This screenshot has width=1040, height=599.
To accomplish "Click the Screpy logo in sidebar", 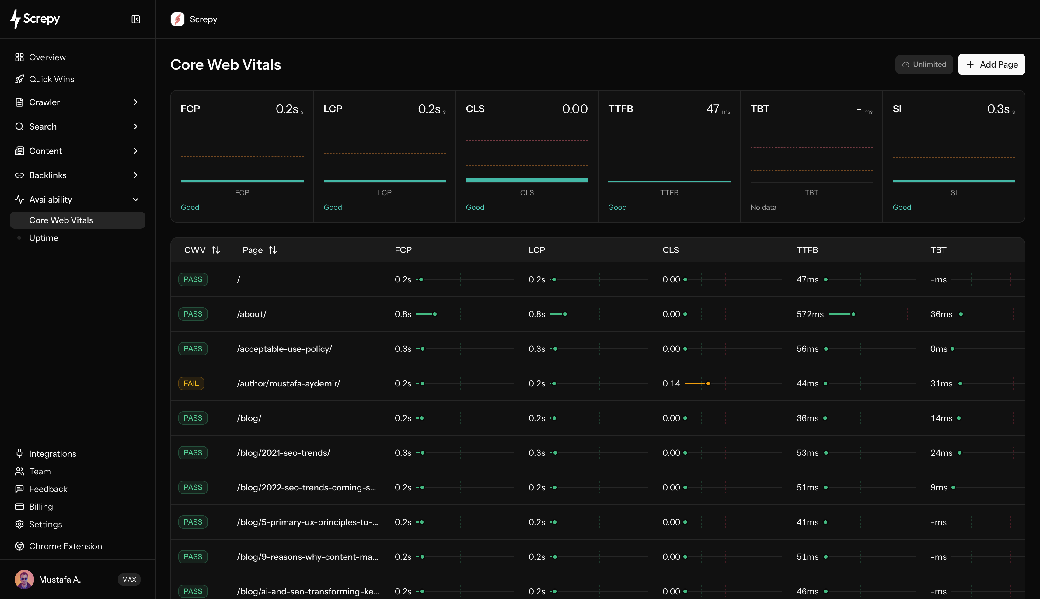I will click(x=35, y=19).
